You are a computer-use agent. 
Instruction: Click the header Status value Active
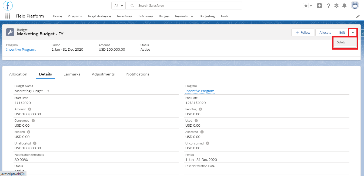[x=145, y=50]
